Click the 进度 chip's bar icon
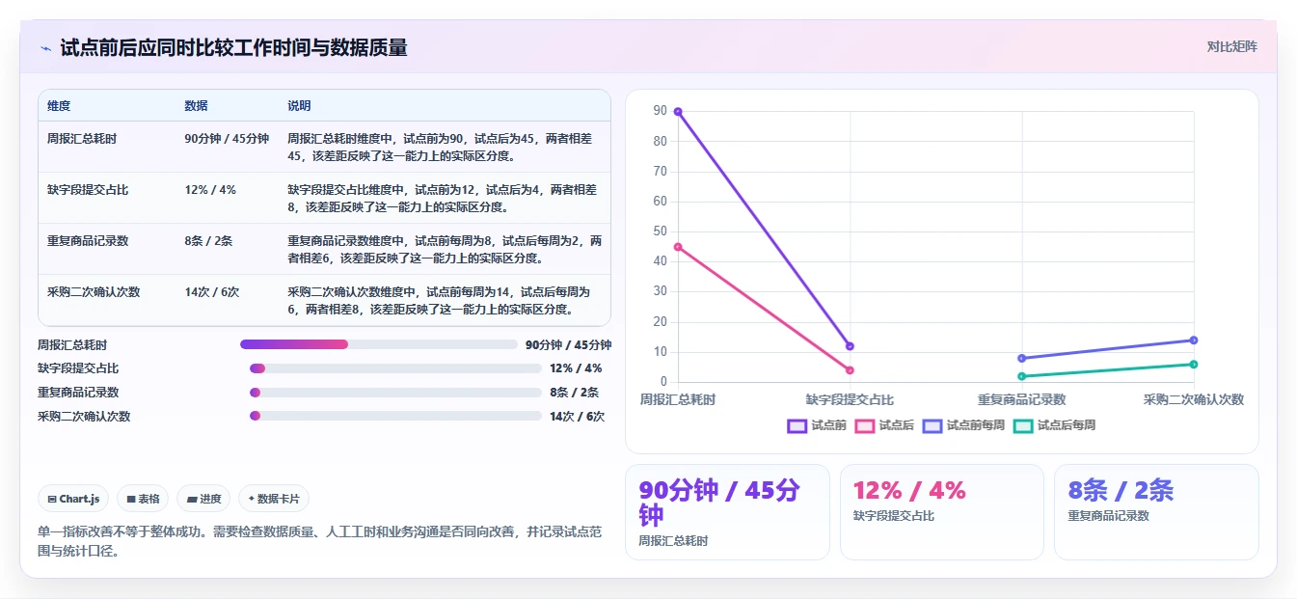 [193, 499]
